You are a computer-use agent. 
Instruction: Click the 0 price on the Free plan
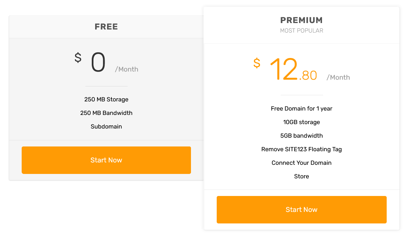(98, 63)
